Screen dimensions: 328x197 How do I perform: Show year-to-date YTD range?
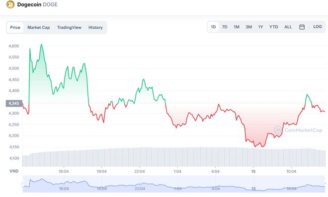[x=274, y=27]
